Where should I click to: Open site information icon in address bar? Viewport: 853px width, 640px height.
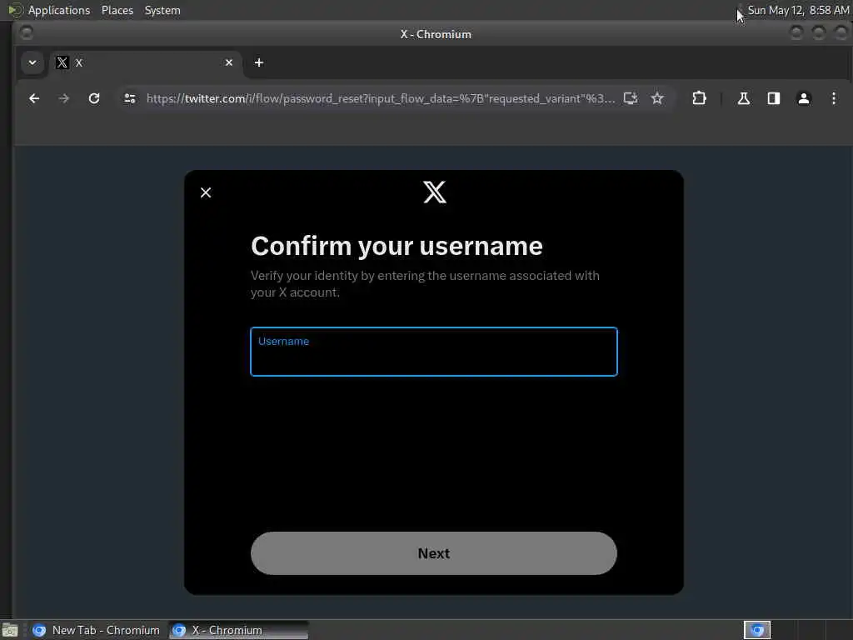coord(129,98)
